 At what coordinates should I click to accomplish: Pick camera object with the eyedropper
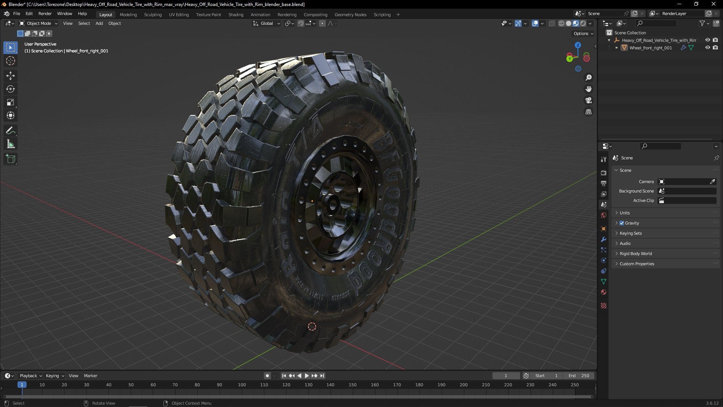coord(712,182)
